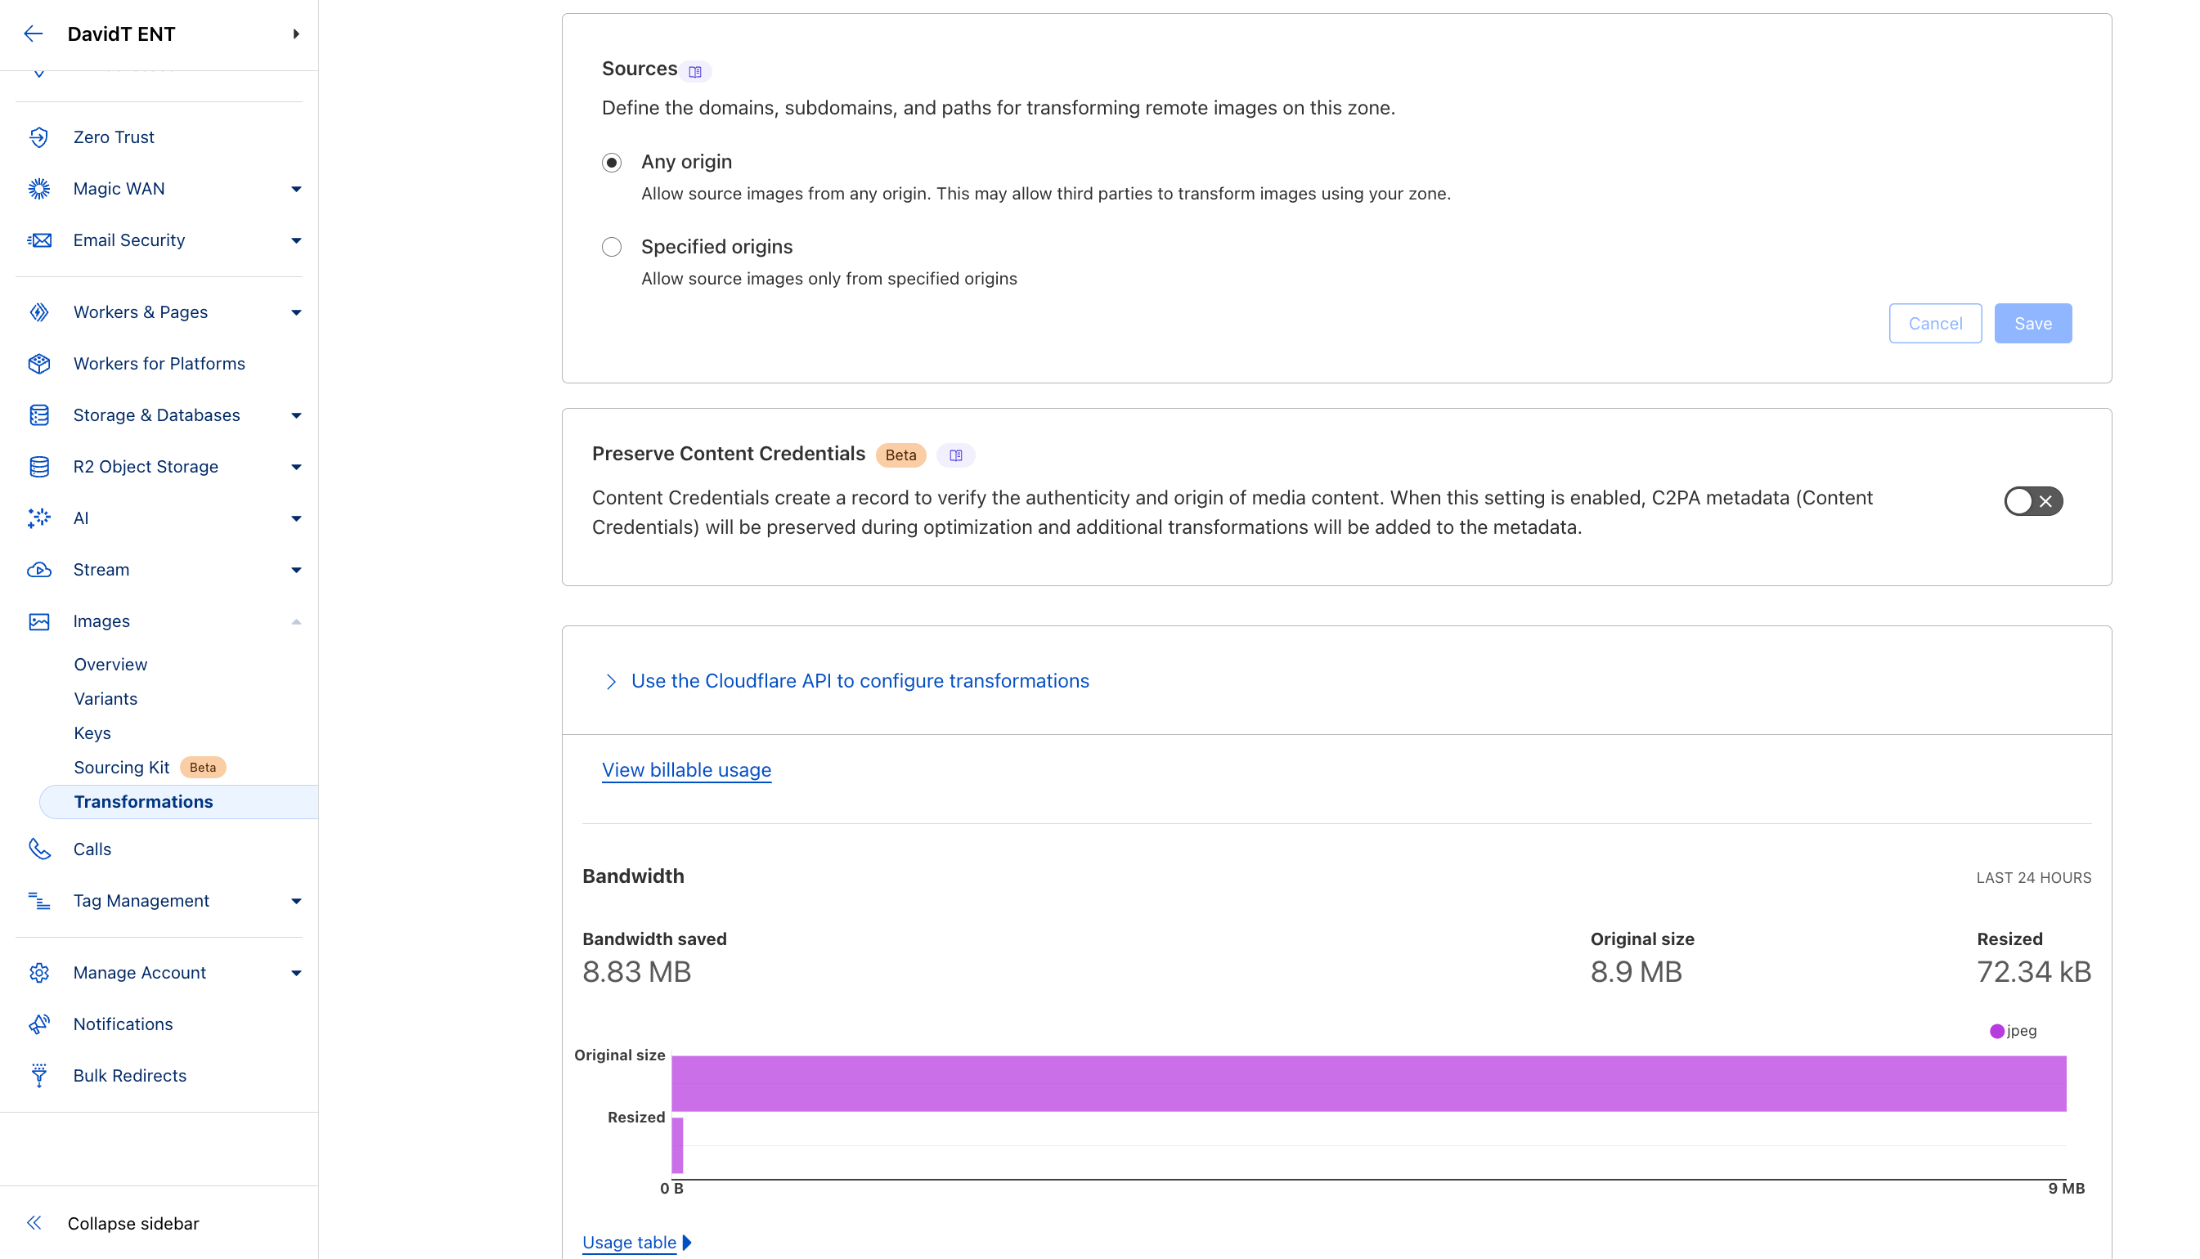Open the Sources documentation icon
Screen dimensions: 2200x1259
696,71
